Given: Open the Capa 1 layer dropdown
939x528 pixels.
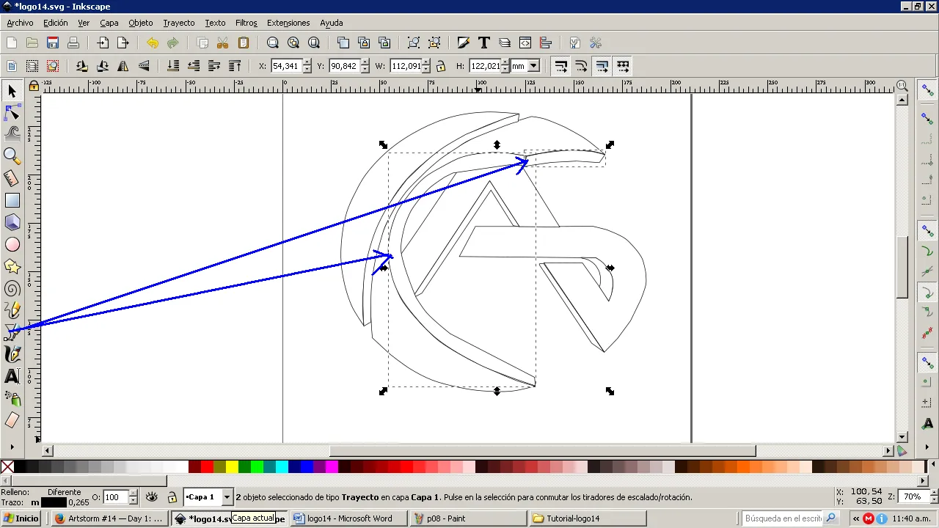Looking at the screenshot, I should tap(227, 497).
